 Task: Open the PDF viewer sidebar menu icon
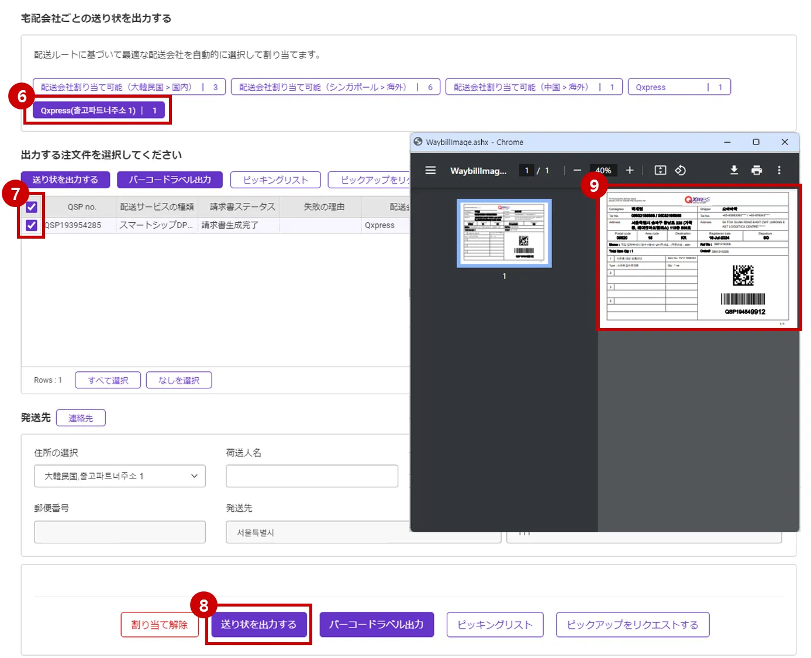coord(430,170)
